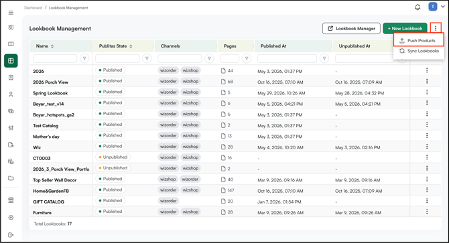The height and width of the screenshot is (243, 449).
Task: Click wizshop tag in Top Seller Wall Decor row
Action: 168,179
